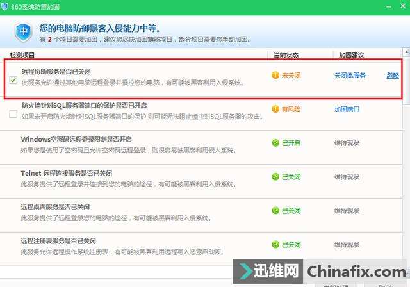Viewport: 410px width, 287px height.
Task: Click the vertical scrollbar thumb
Action: click(x=406, y=79)
